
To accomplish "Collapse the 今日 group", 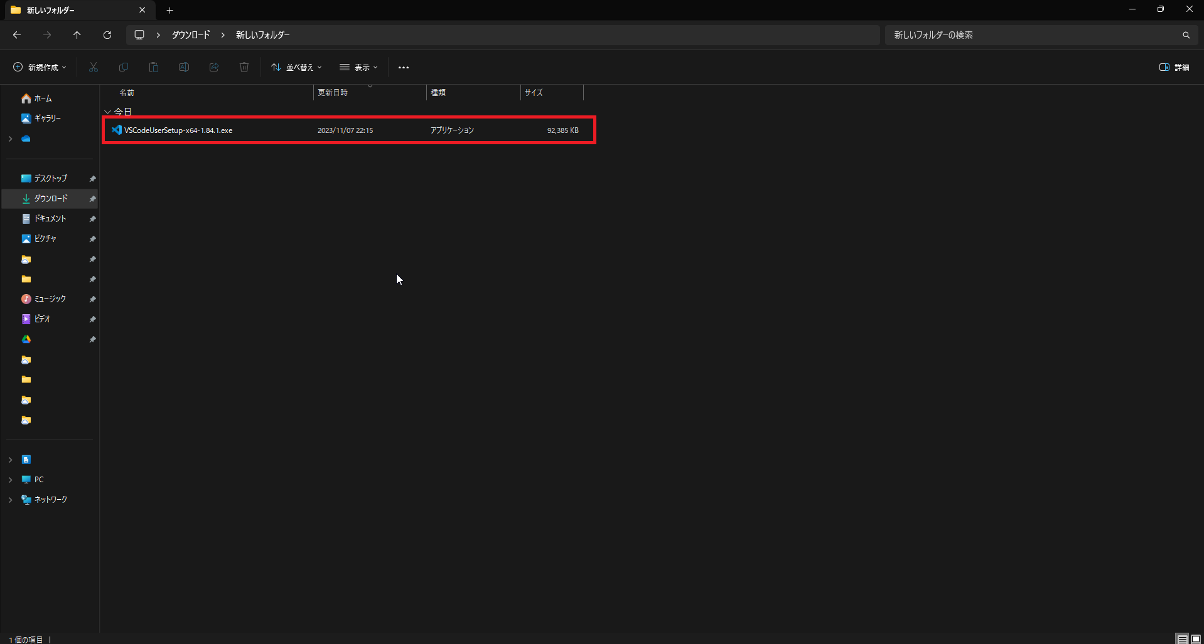I will pos(107,112).
